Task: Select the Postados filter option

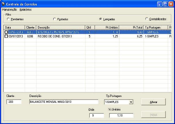Action: click(x=54, y=19)
